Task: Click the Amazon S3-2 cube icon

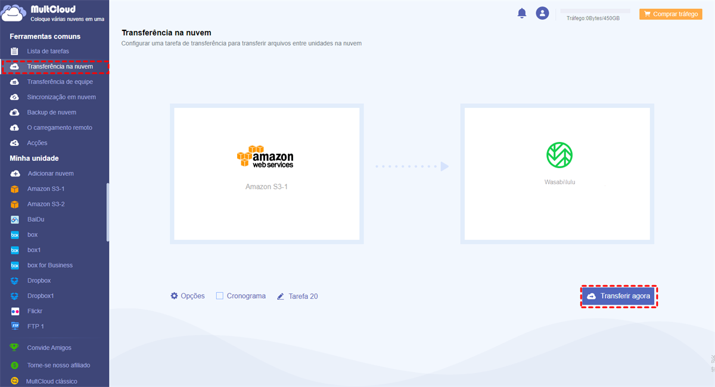Action: (x=14, y=204)
